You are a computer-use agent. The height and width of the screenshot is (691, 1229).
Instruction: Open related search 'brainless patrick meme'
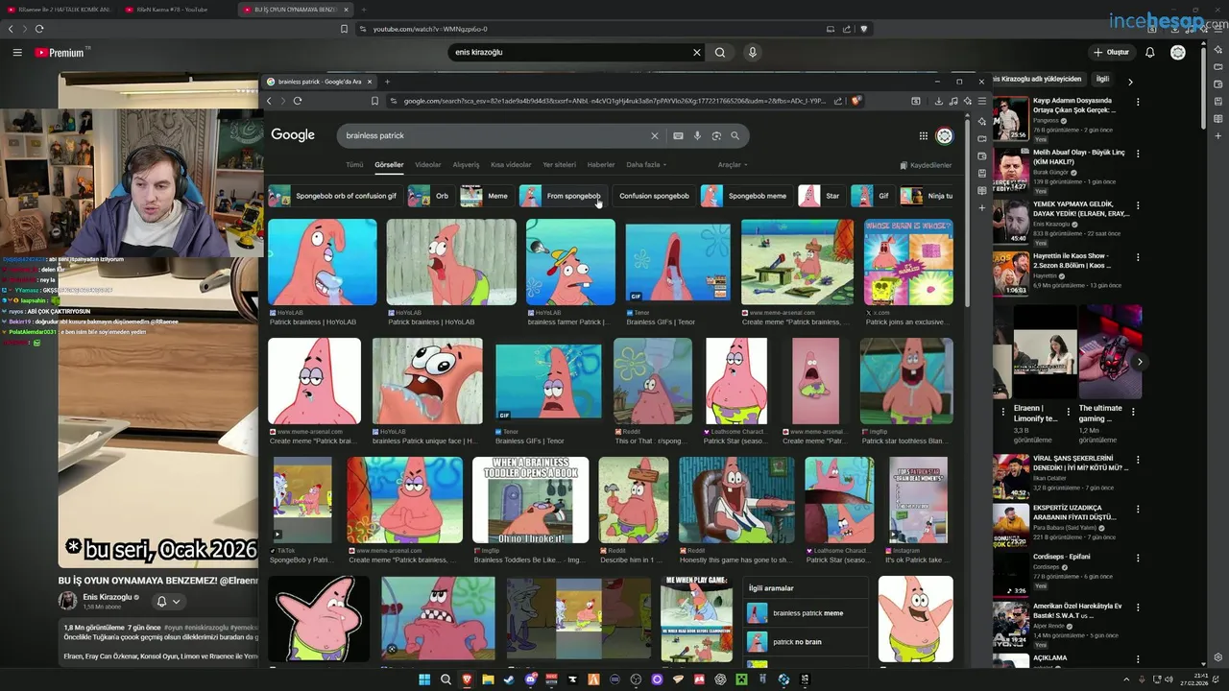(x=807, y=613)
